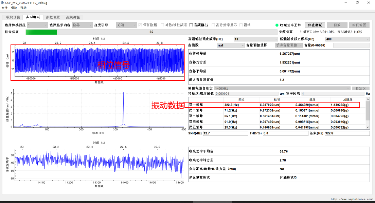
Task: Open the 选择显示内容 dropdown showing 位移
Action: point(82,25)
